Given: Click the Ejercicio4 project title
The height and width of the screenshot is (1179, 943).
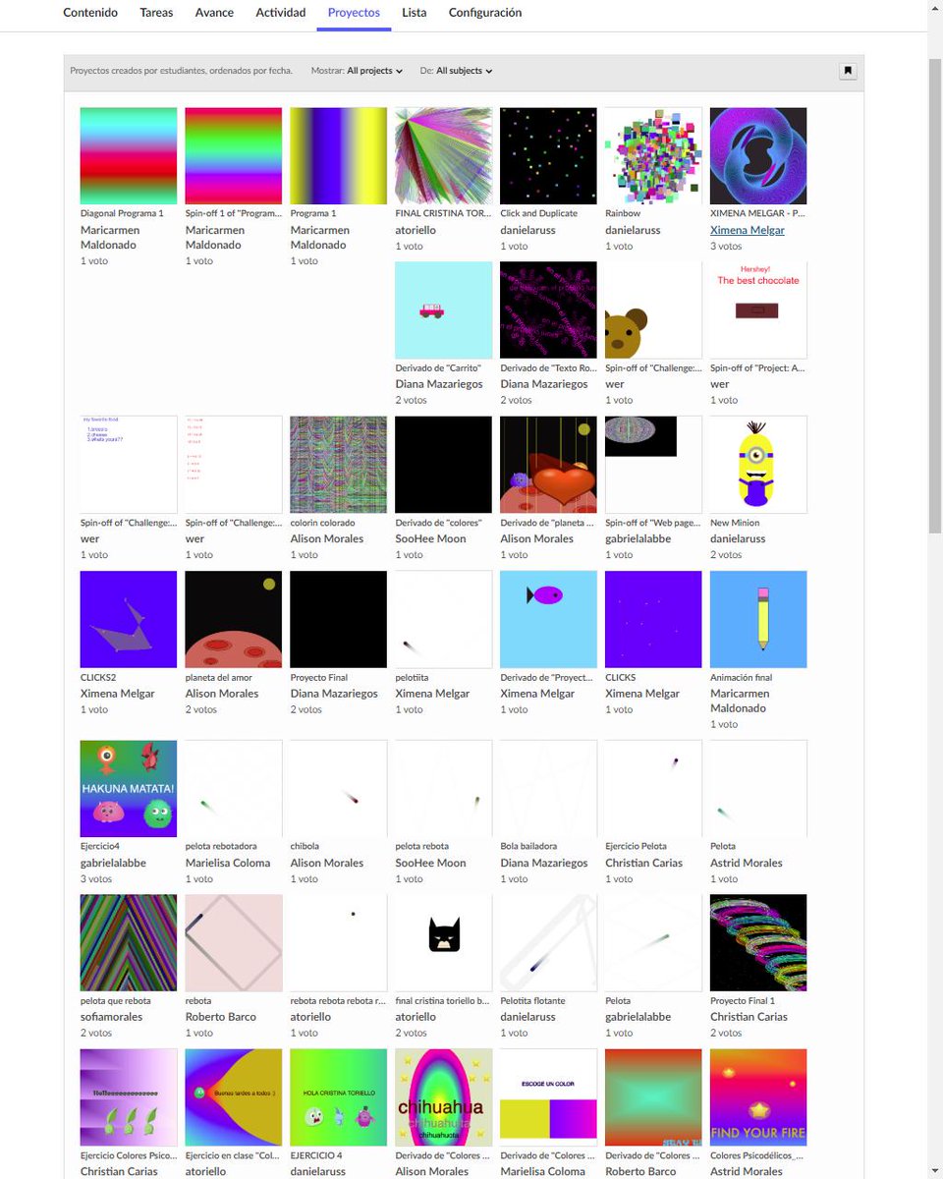Looking at the screenshot, I should (x=99, y=846).
